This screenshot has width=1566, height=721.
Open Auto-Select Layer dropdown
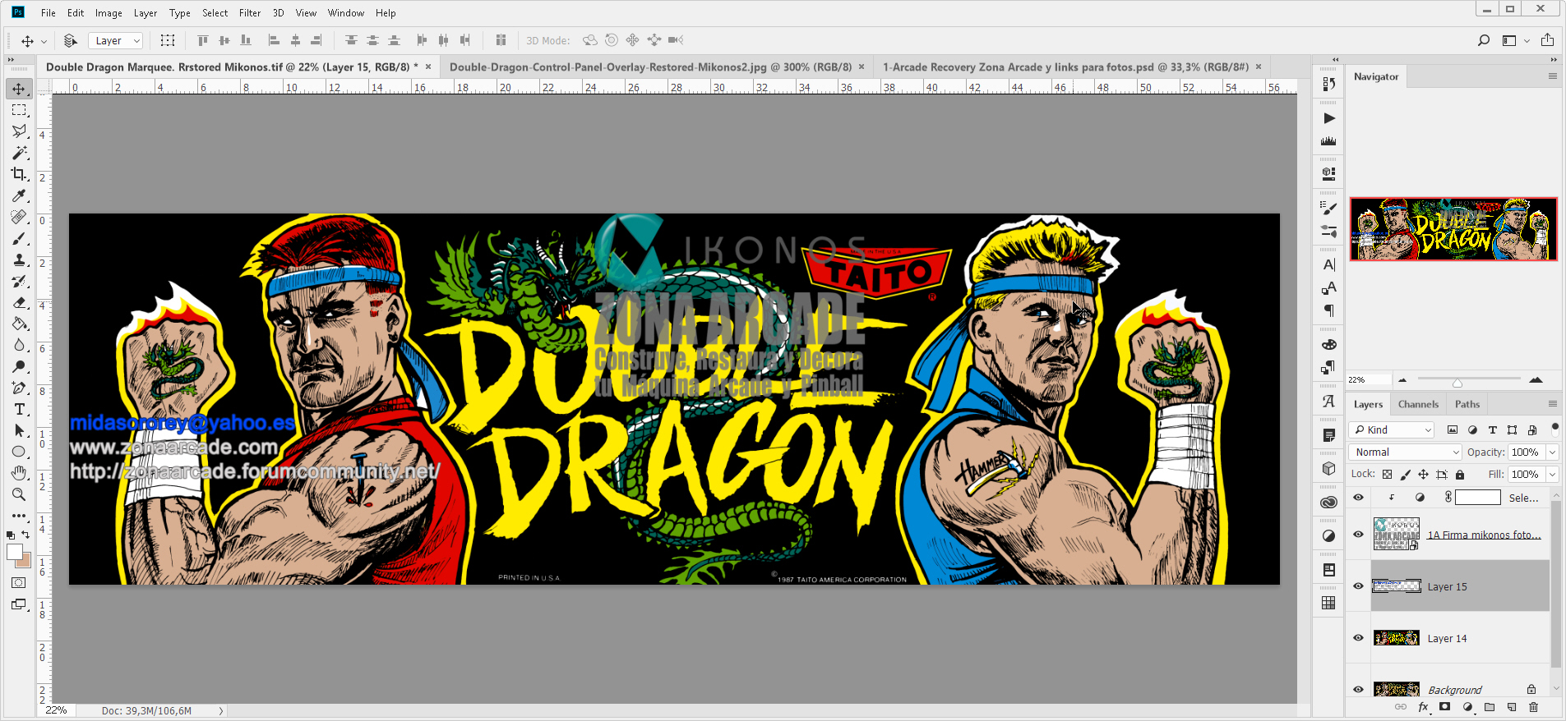point(116,40)
